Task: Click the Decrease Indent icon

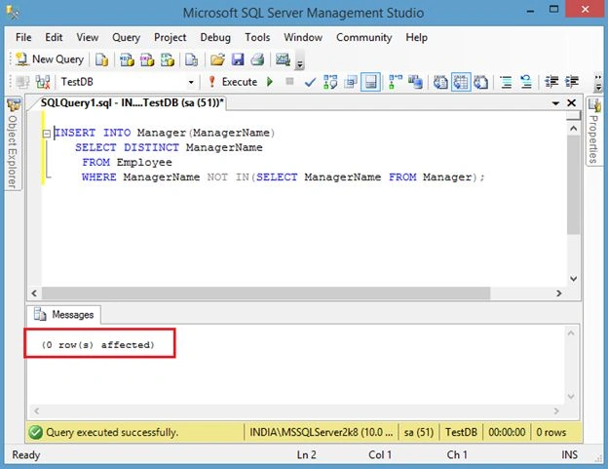Action: pos(551,82)
